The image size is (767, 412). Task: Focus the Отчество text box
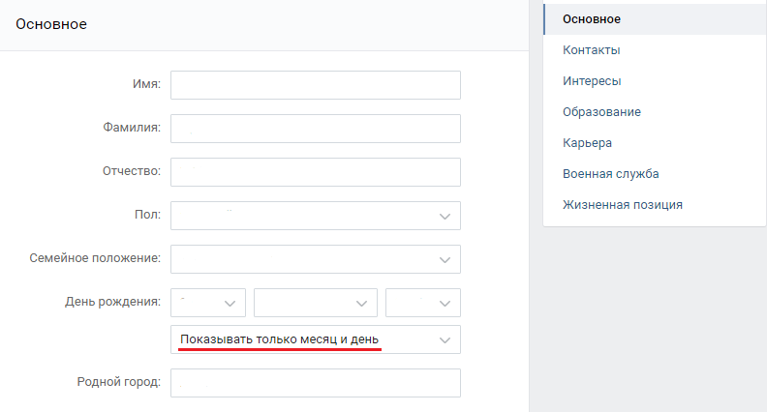[x=316, y=172]
